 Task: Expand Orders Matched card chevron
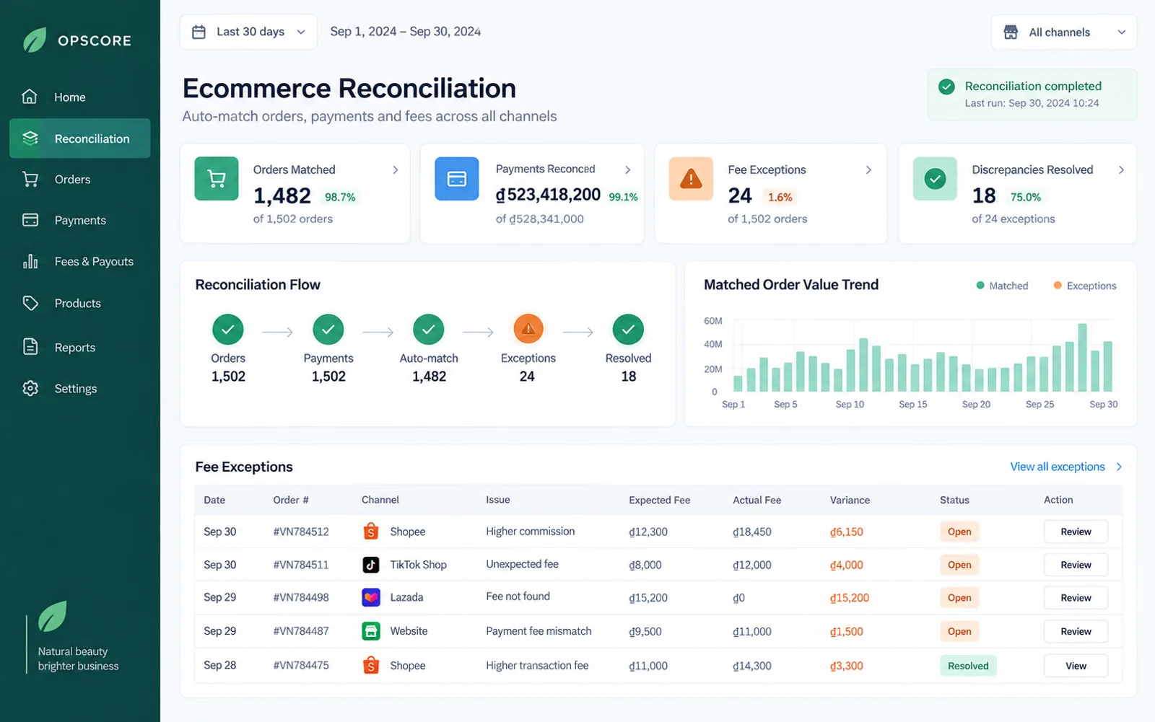point(395,170)
